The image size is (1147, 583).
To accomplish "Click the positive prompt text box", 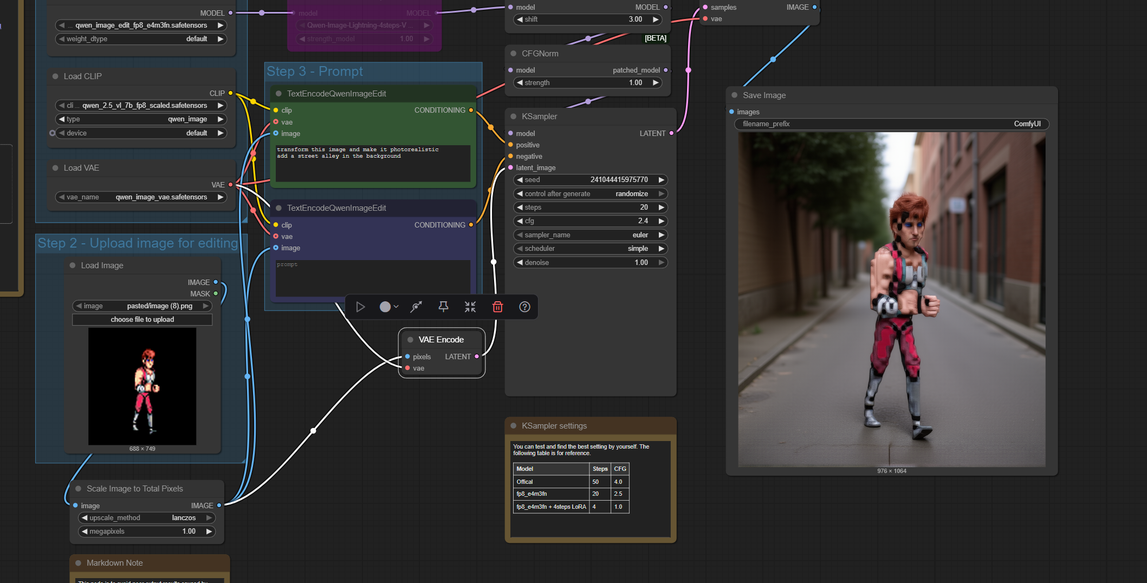I will (x=373, y=163).
